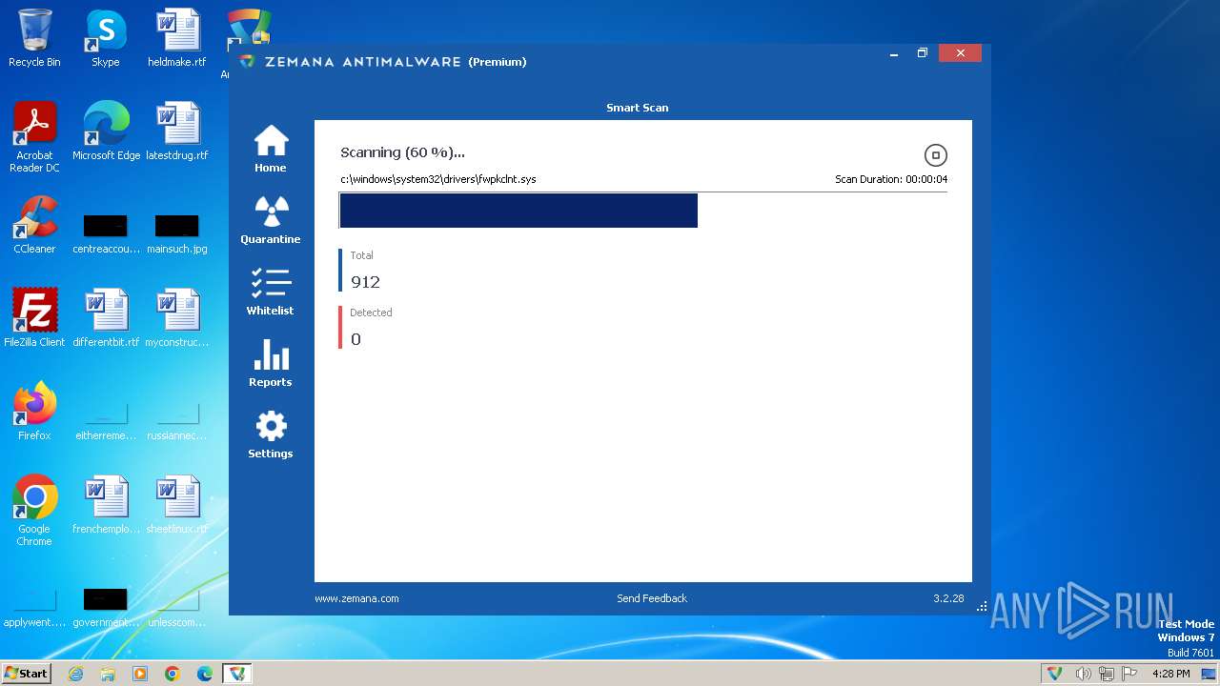Click the version number 3.2.28
Screen dimensions: 1220x686
click(948, 598)
